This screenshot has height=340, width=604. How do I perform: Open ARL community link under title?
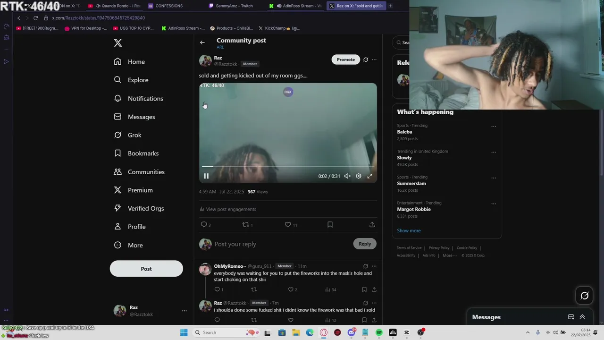tap(220, 47)
